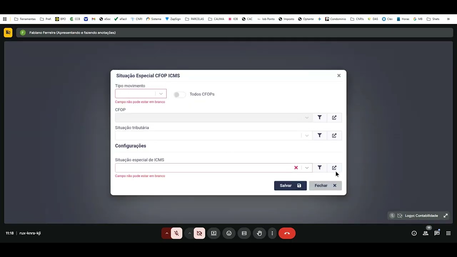457x257 pixels.
Task: Open video settings chevron
Action: [x=190, y=233]
